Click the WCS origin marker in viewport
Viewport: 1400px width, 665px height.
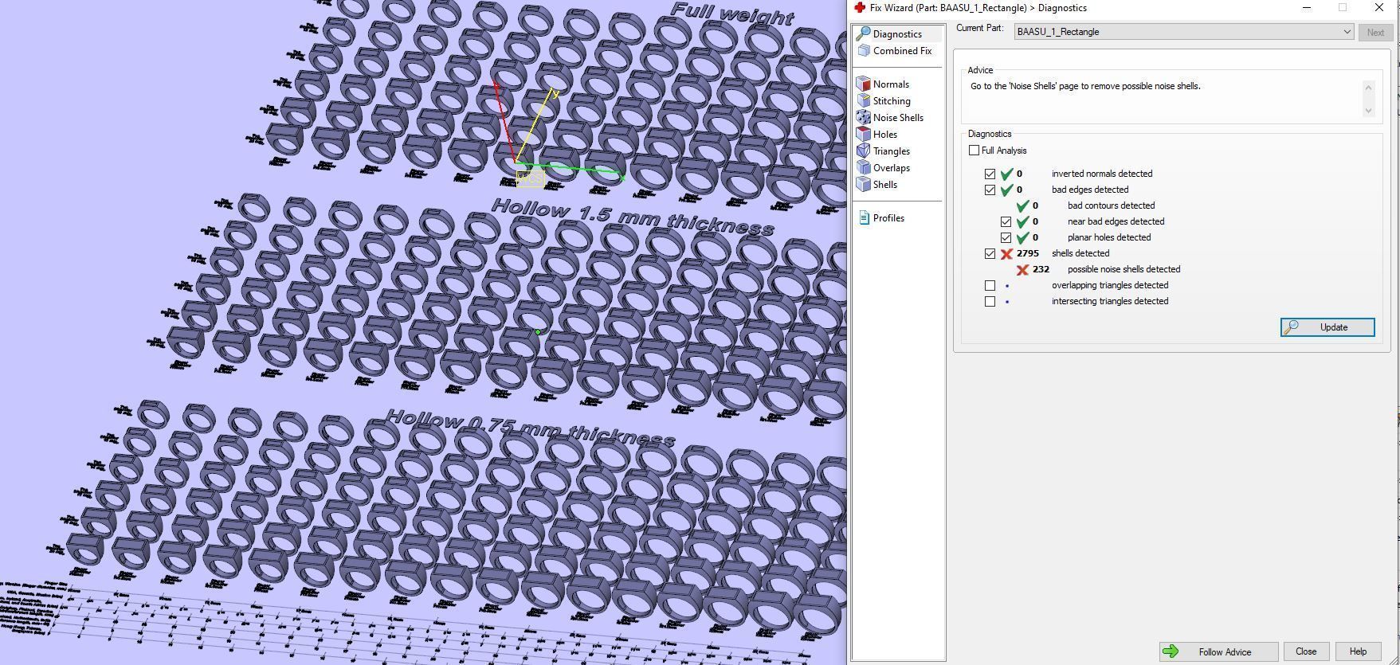(530, 178)
